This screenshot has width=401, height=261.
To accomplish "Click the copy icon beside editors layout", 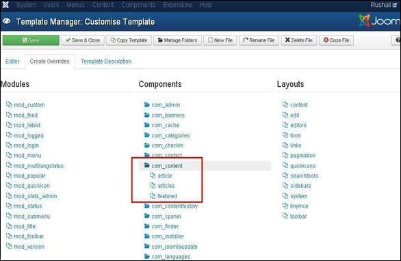I will point(285,125).
